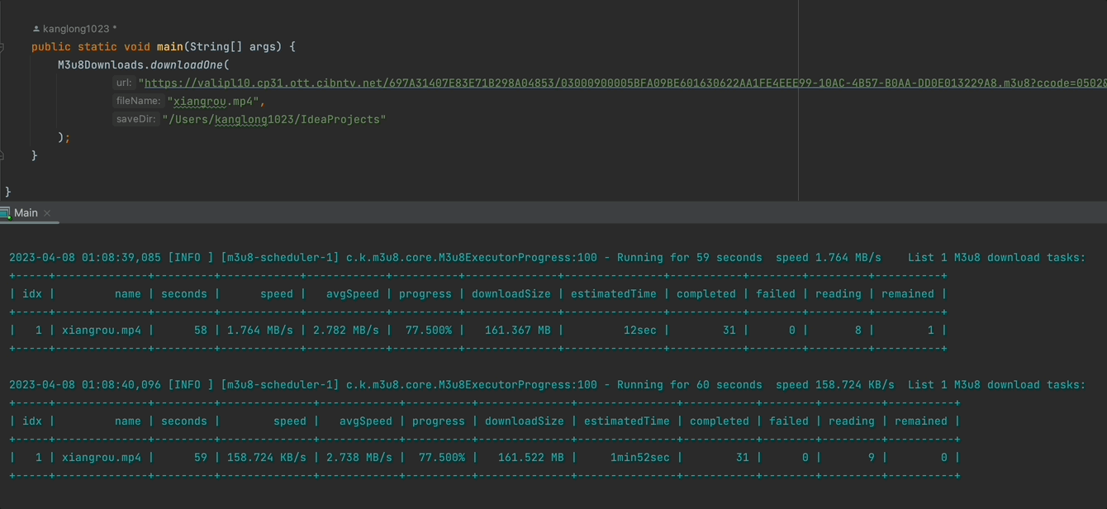Viewport: 1107px width, 509px height.
Task: Click the kanglong1023 author hint above main
Action: [74, 28]
